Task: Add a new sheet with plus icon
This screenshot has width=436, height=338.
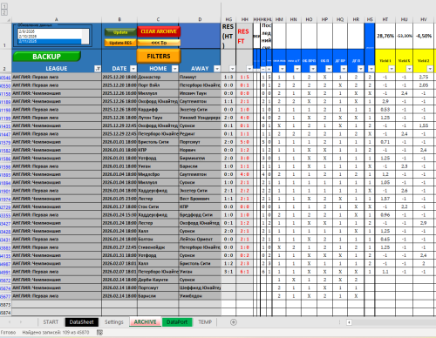Action: click(234, 322)
